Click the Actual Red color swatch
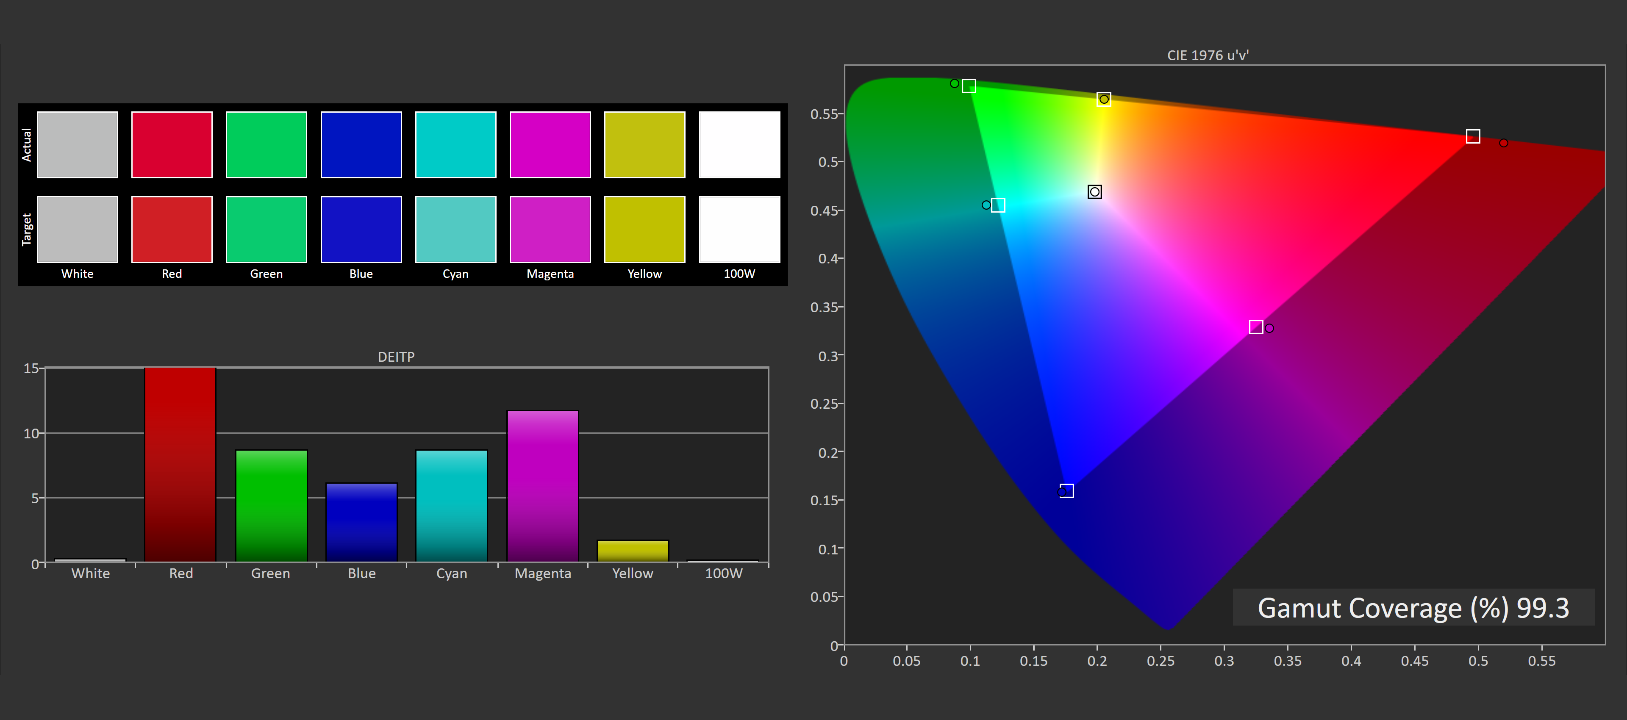Viewport: 1627px width, 720px height. click(172, 144)
